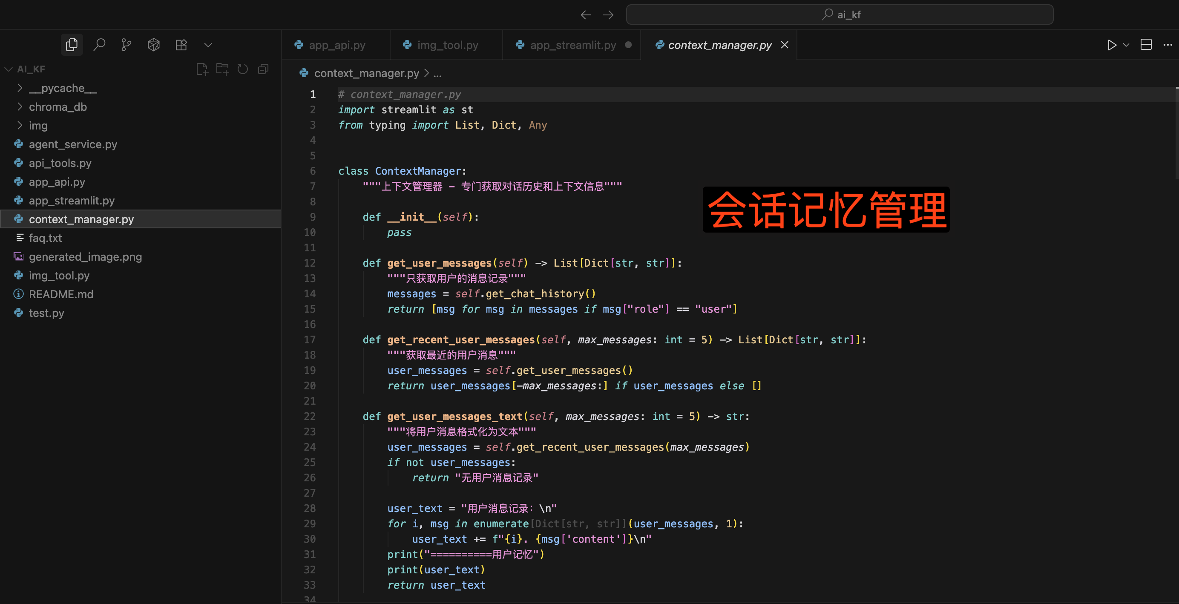Expand the img folder
The image size is (1179, 604).
click(38, 125)
